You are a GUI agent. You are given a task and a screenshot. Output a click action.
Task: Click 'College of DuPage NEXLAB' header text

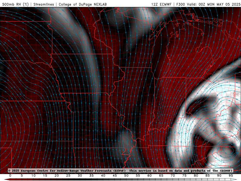[83, 4]
